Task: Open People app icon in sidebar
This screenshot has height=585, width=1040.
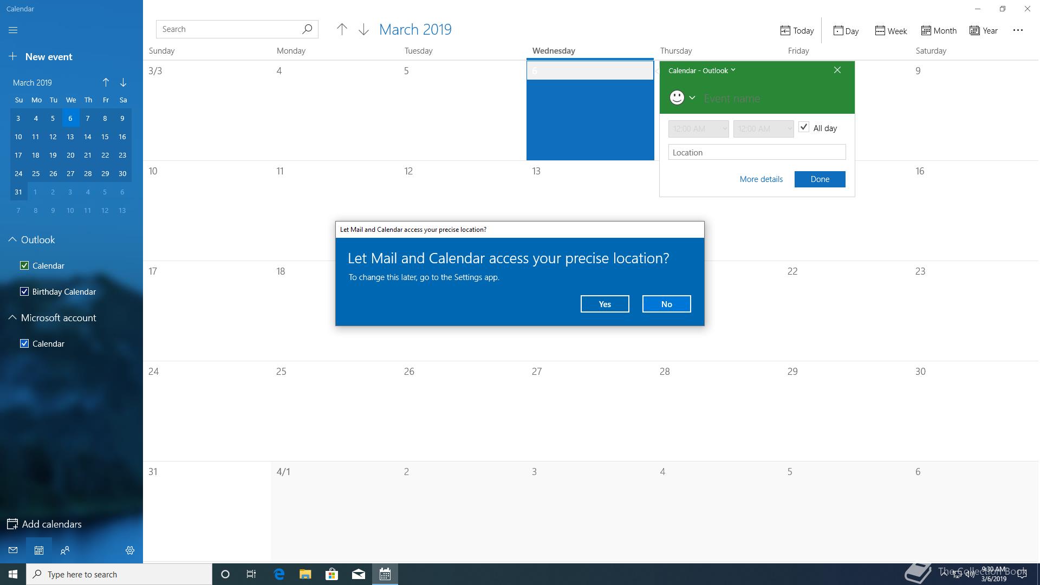Action: point(65,550)
